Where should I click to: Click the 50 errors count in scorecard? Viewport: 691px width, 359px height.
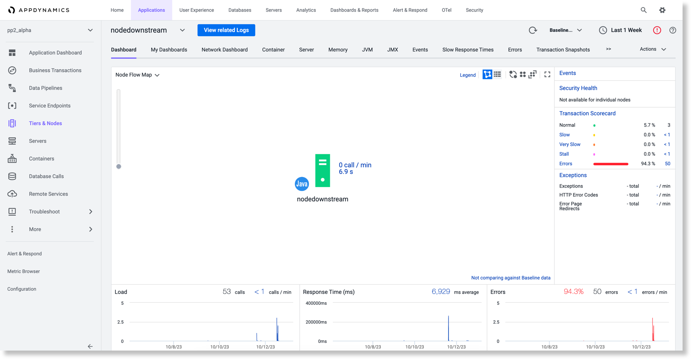pyautogui.click(x=667, y=163)
